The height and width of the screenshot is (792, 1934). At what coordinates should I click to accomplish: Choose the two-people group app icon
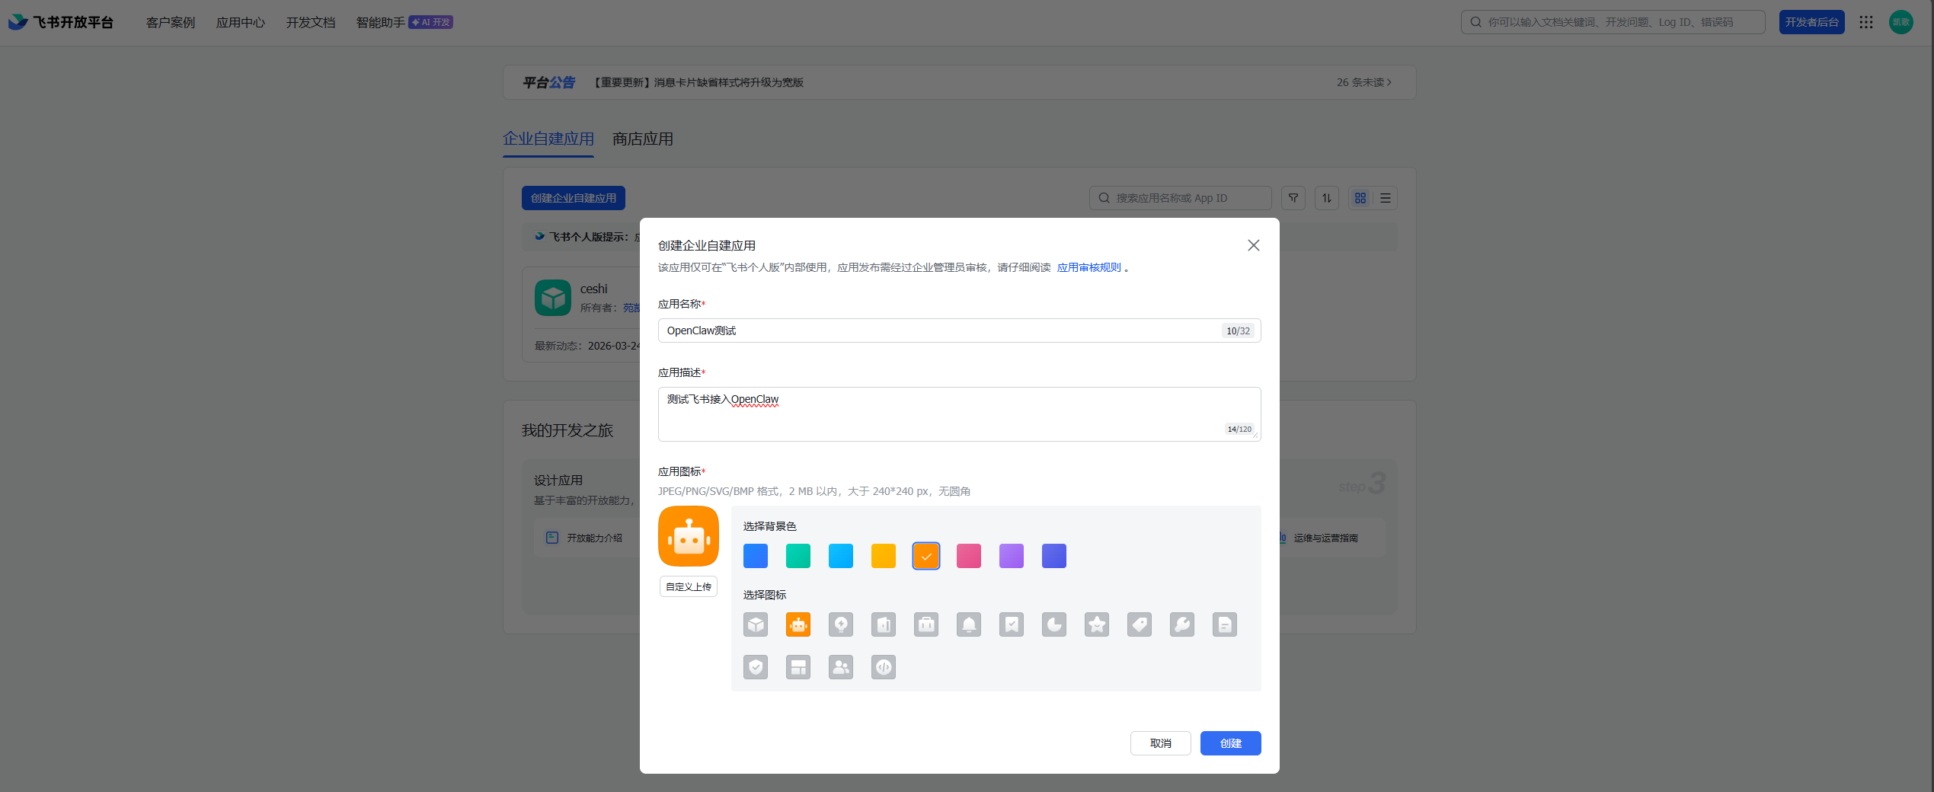point(840,667)
